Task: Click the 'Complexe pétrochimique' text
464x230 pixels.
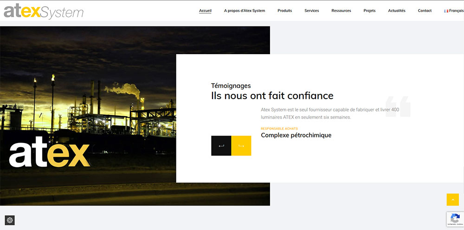Action: (x=296, y=135)
